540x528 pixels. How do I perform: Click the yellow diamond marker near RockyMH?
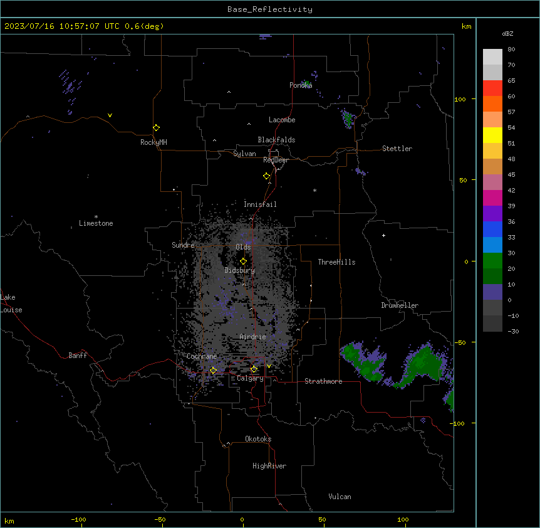[156, 128]
